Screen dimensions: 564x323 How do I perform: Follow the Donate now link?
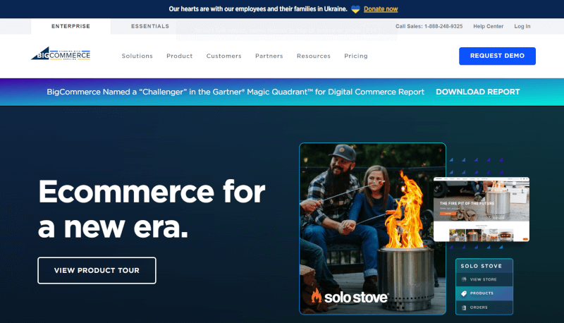381,9
